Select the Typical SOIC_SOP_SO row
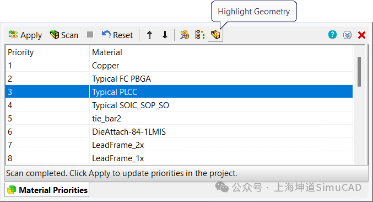373x202 pixels. (x=179, y=105)
